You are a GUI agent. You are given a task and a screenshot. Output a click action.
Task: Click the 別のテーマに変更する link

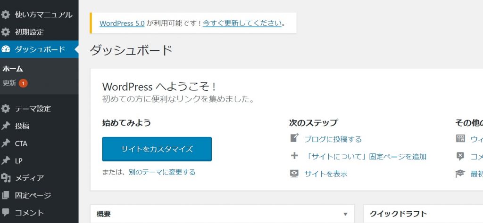[x=162, y=172]
